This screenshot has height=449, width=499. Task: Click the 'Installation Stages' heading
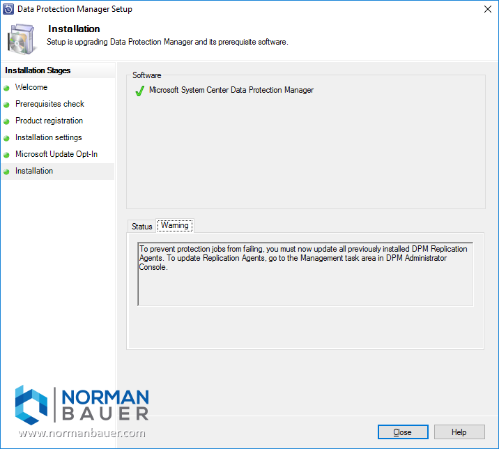[x=38, y=70]
